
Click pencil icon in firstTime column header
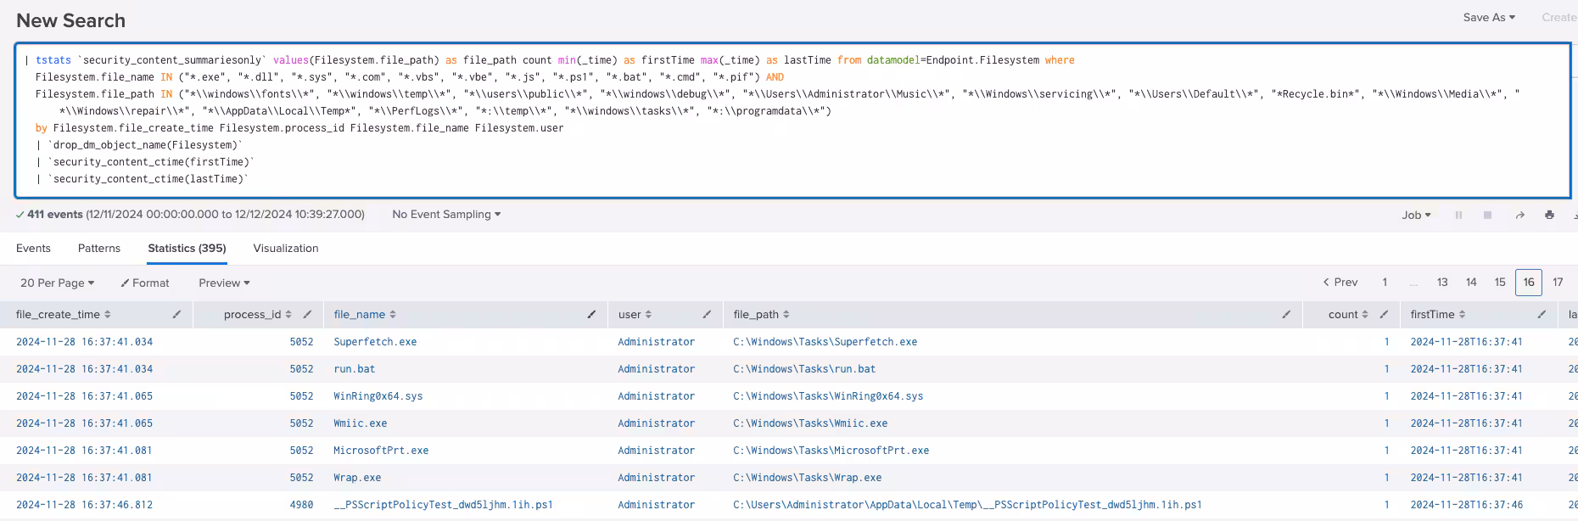[x=1542, y=315]
